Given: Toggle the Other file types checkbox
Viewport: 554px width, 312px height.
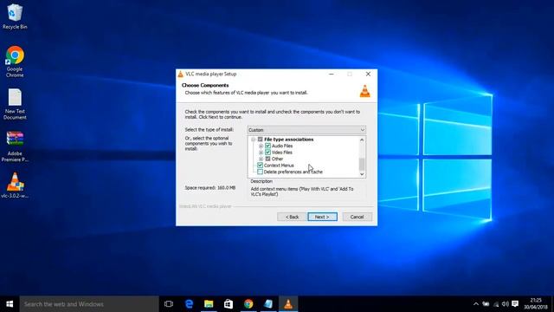Looking at the screenshot, I should (267, 159).
